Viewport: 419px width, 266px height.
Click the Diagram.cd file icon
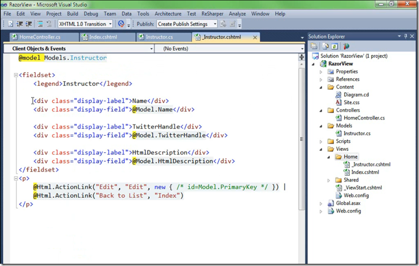(338, 95)
